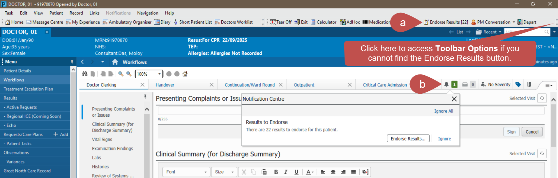Expand the 100% zoom level dropdown

pos(159,74)
